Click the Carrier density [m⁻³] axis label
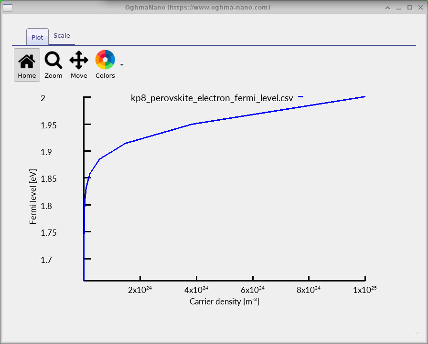The width and height of the screenshot is (428, 344). [225, 302]
